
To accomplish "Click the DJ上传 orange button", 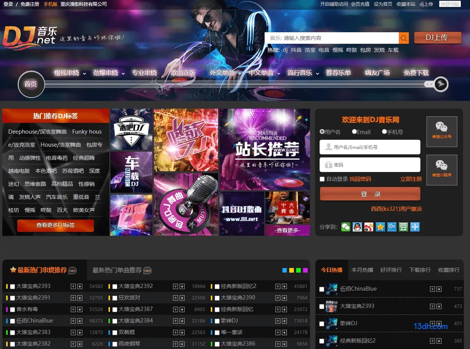I will tap(438, 38).
